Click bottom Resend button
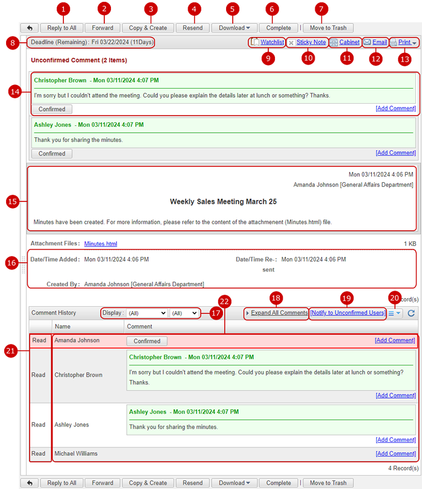This screenshot has height=489, width=422. point(192,483)
